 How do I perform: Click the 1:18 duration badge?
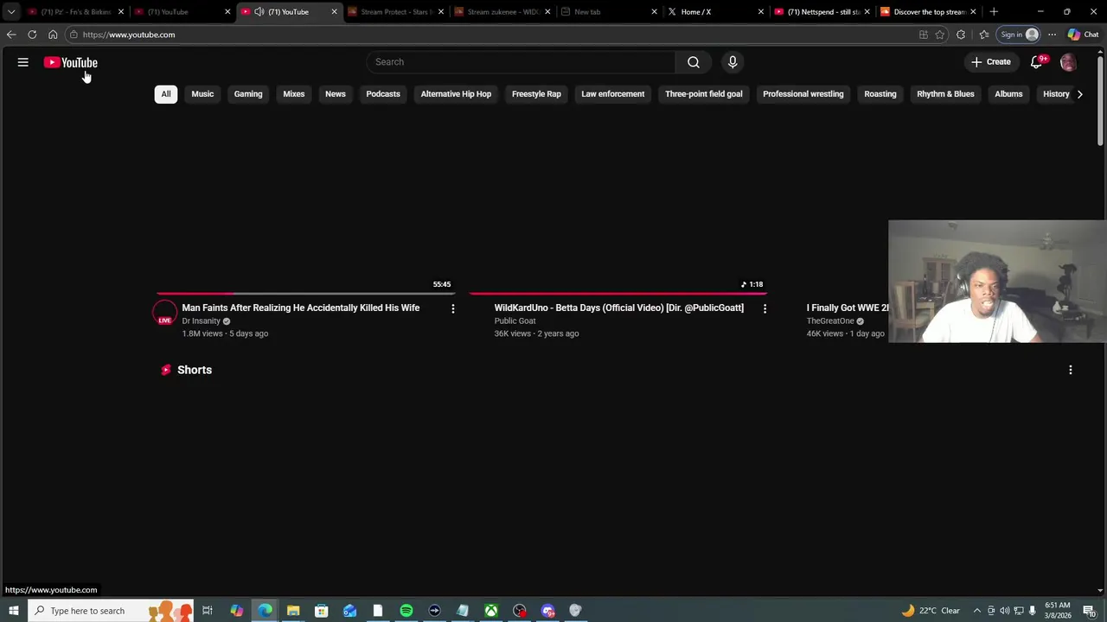pos(752,284)
